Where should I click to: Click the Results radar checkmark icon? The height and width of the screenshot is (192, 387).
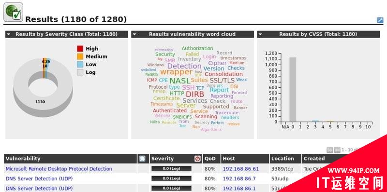[14, 12]
